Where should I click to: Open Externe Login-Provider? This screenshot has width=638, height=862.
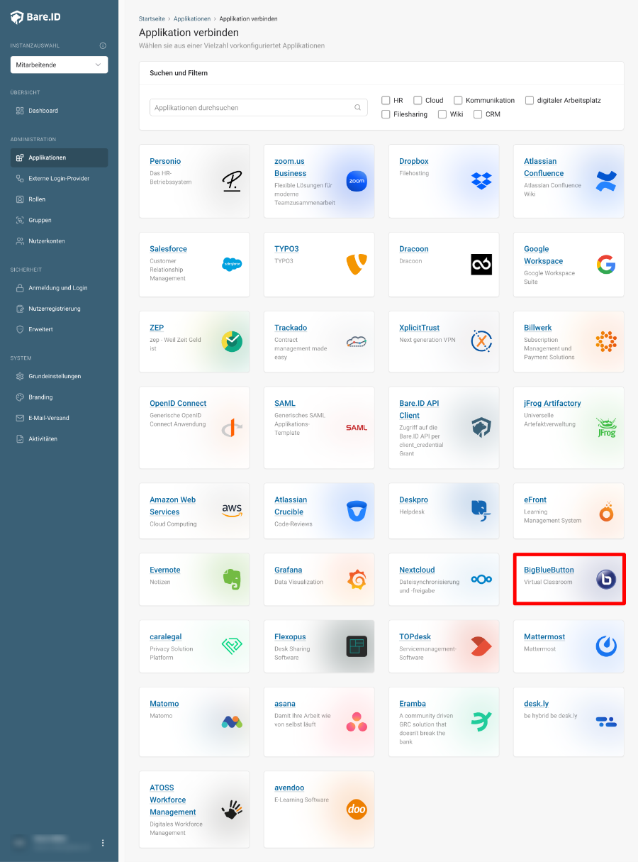click(59, 179)
